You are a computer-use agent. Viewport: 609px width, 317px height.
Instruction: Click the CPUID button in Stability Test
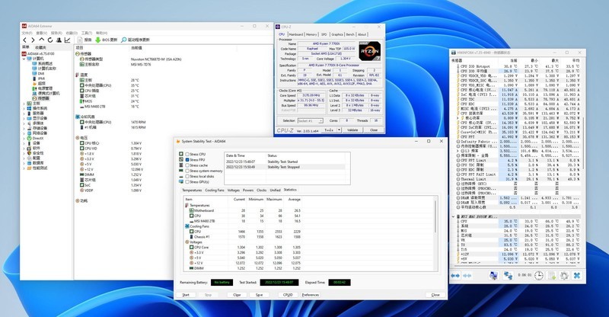pyautogui.click(x=288, y=295)
